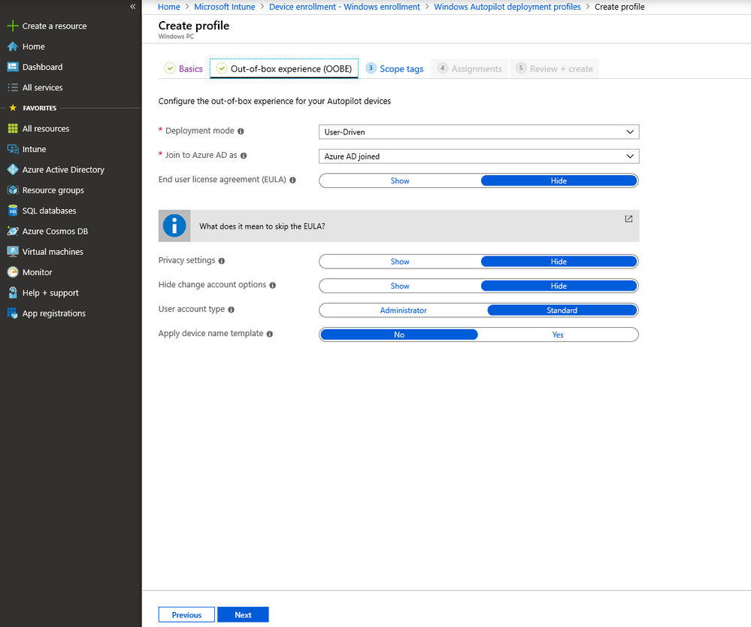Open Home via the house icon

coord(13,47)
